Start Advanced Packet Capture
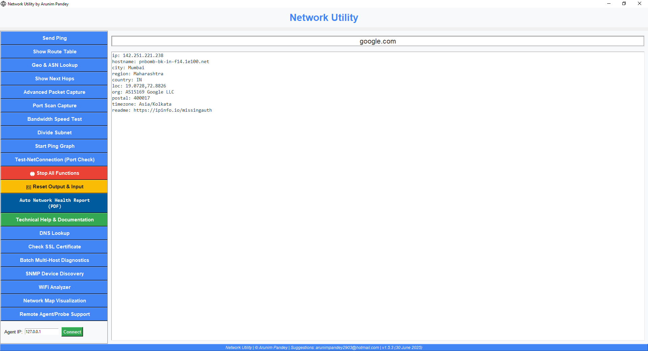Viewport: 648px width, 351px height. (x=54, y=92)
